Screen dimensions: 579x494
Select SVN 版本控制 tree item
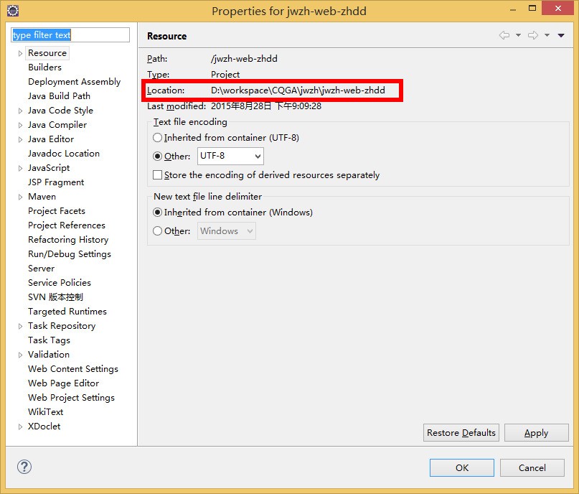point(55,297)
